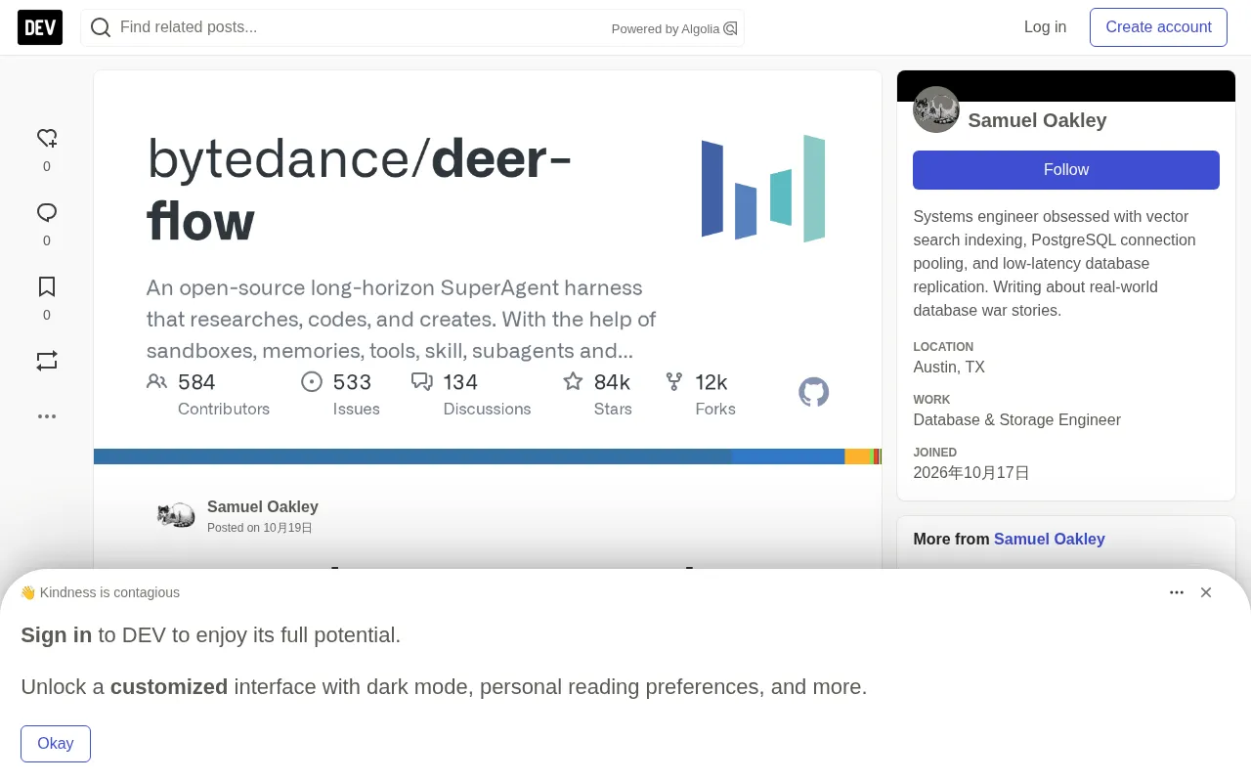Click the Kindness is contagious label

point(109,592)
